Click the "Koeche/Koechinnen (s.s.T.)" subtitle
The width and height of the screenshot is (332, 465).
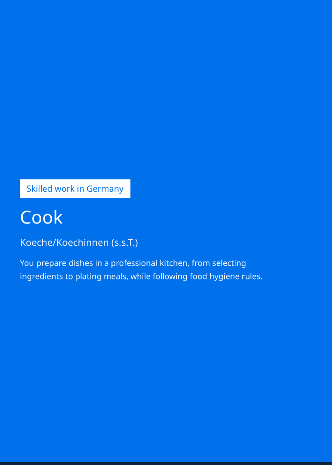coord(79,242)
